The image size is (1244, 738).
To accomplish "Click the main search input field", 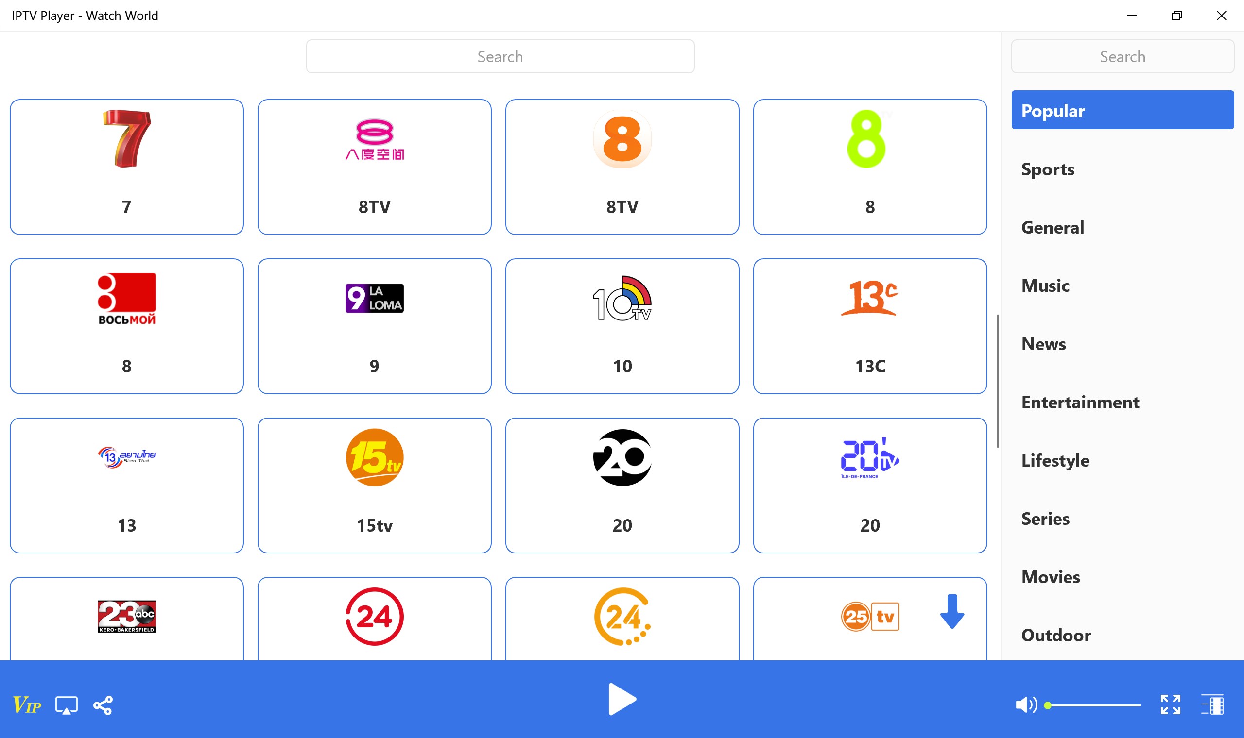I will [500, 56].
